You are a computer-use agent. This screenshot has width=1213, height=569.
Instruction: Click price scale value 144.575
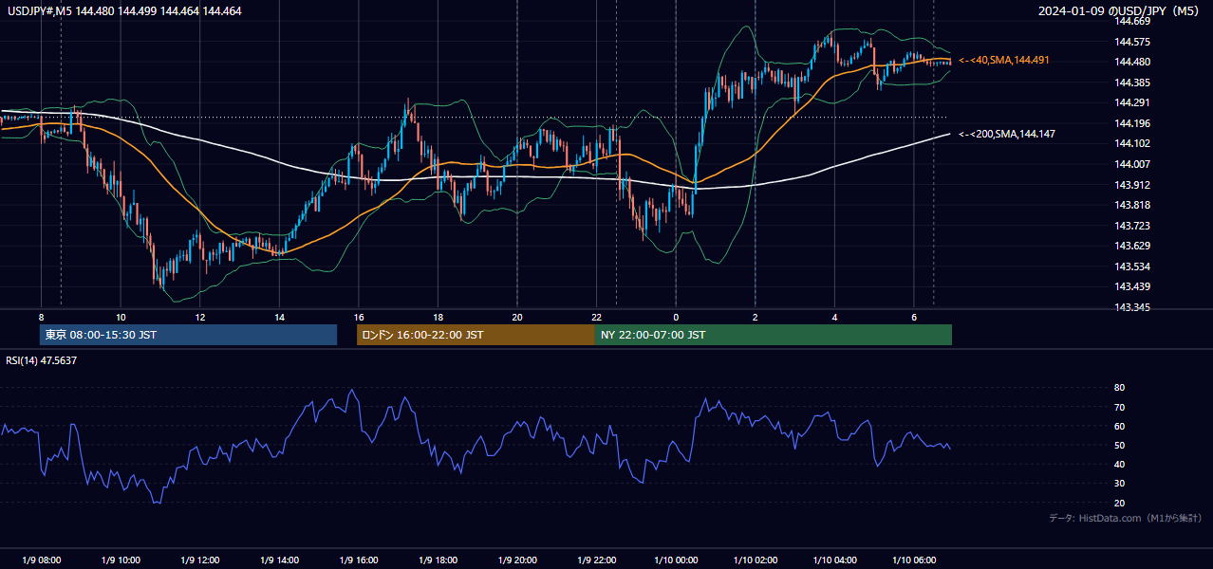(x=1131, y=42)
